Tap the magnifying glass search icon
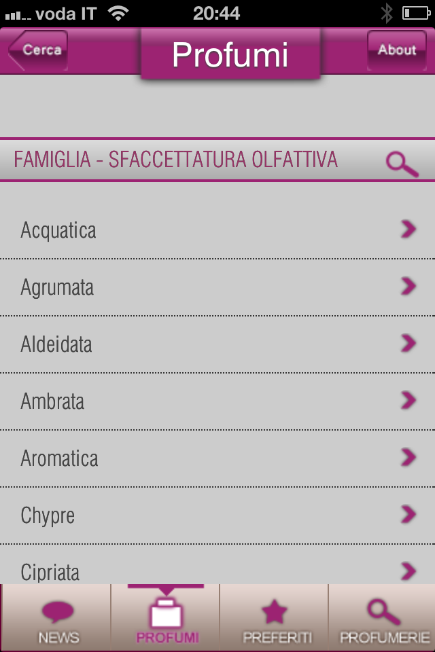Image resolution: width=435 pixels, height=652 pixels. (402, 164)
